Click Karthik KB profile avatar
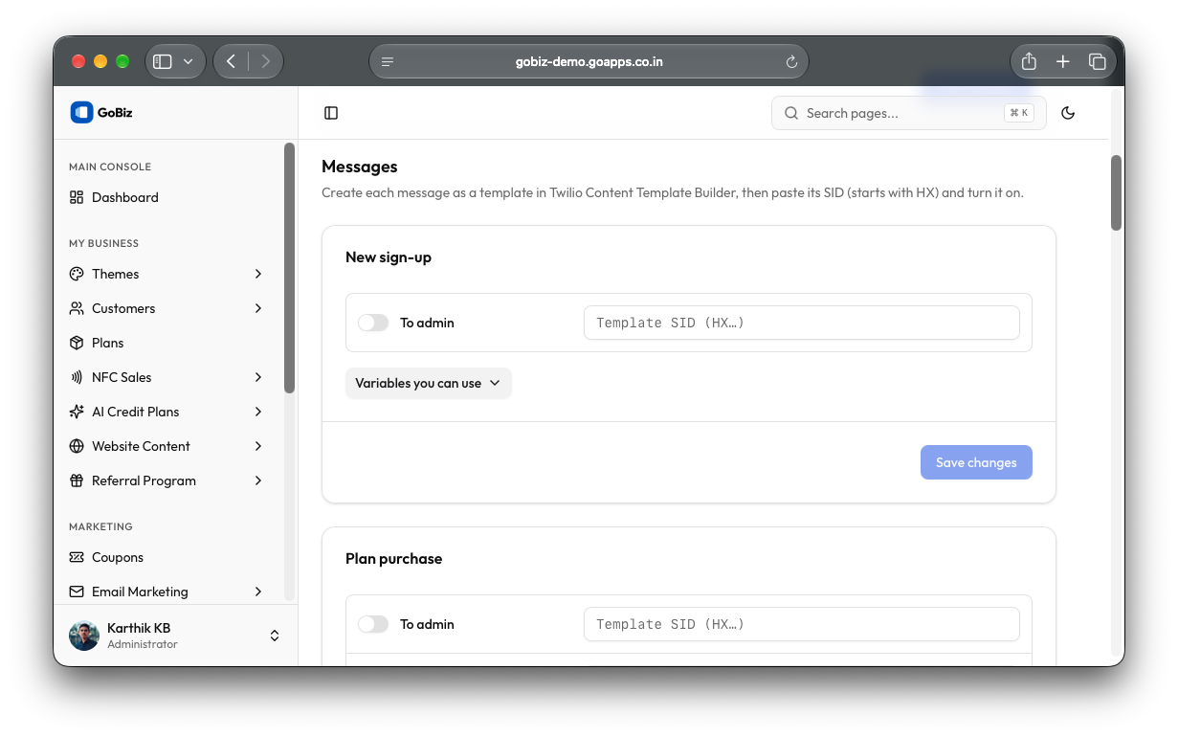The width and height of the screenshot is (1178, 737). pos(84,636)
